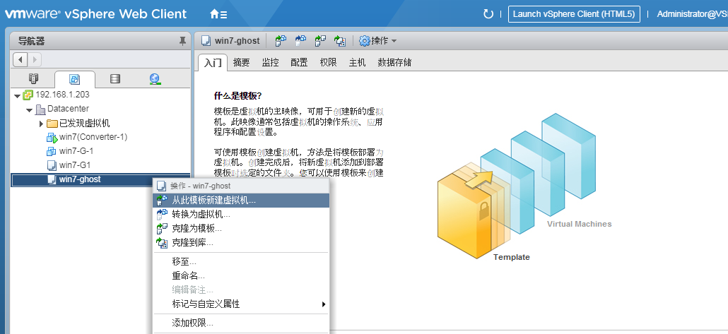This screenshot has width=728, height=334.
Task: Click the win7-ghost title icon in toolbar
Action: (206, 41)
